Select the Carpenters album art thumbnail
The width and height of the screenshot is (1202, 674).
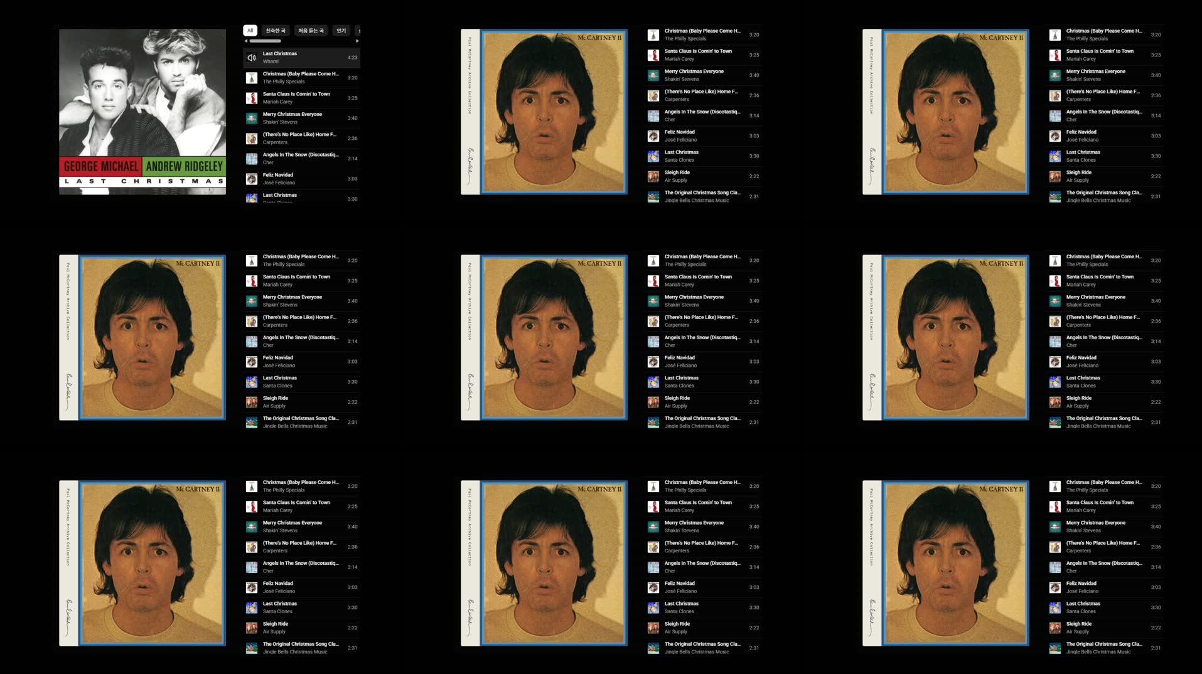[252, 138]
